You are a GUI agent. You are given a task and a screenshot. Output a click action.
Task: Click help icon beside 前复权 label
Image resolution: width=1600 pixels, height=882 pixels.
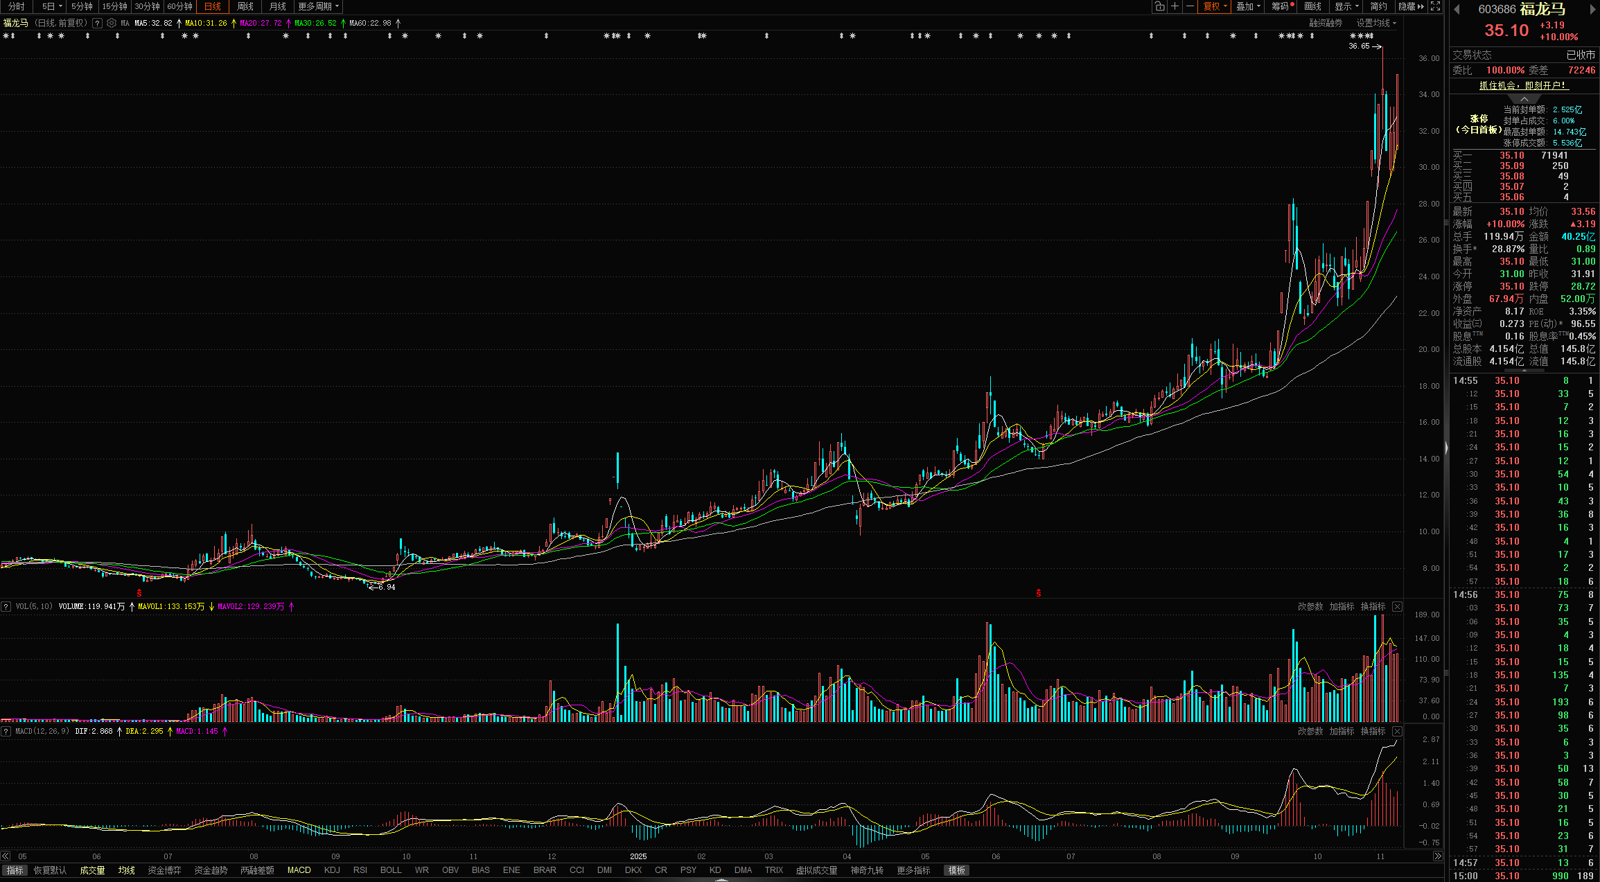pyautogui.click(x=97, y=23)
